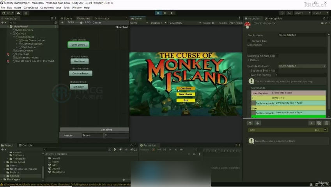The width and height of the screenshot is (331, 187).
Task: Open the Window menu
Action: (77, 7)
